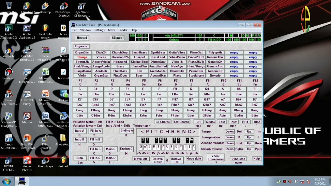
Task: Open the Recycle Bin desktop icon
Action: pyautogui.click(x=9, y=8)
